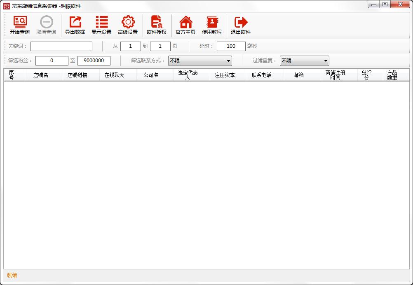Click the maximum fans field showing 9000000
The height and width of the screenshot is (285, 413).
pos(94,61)
